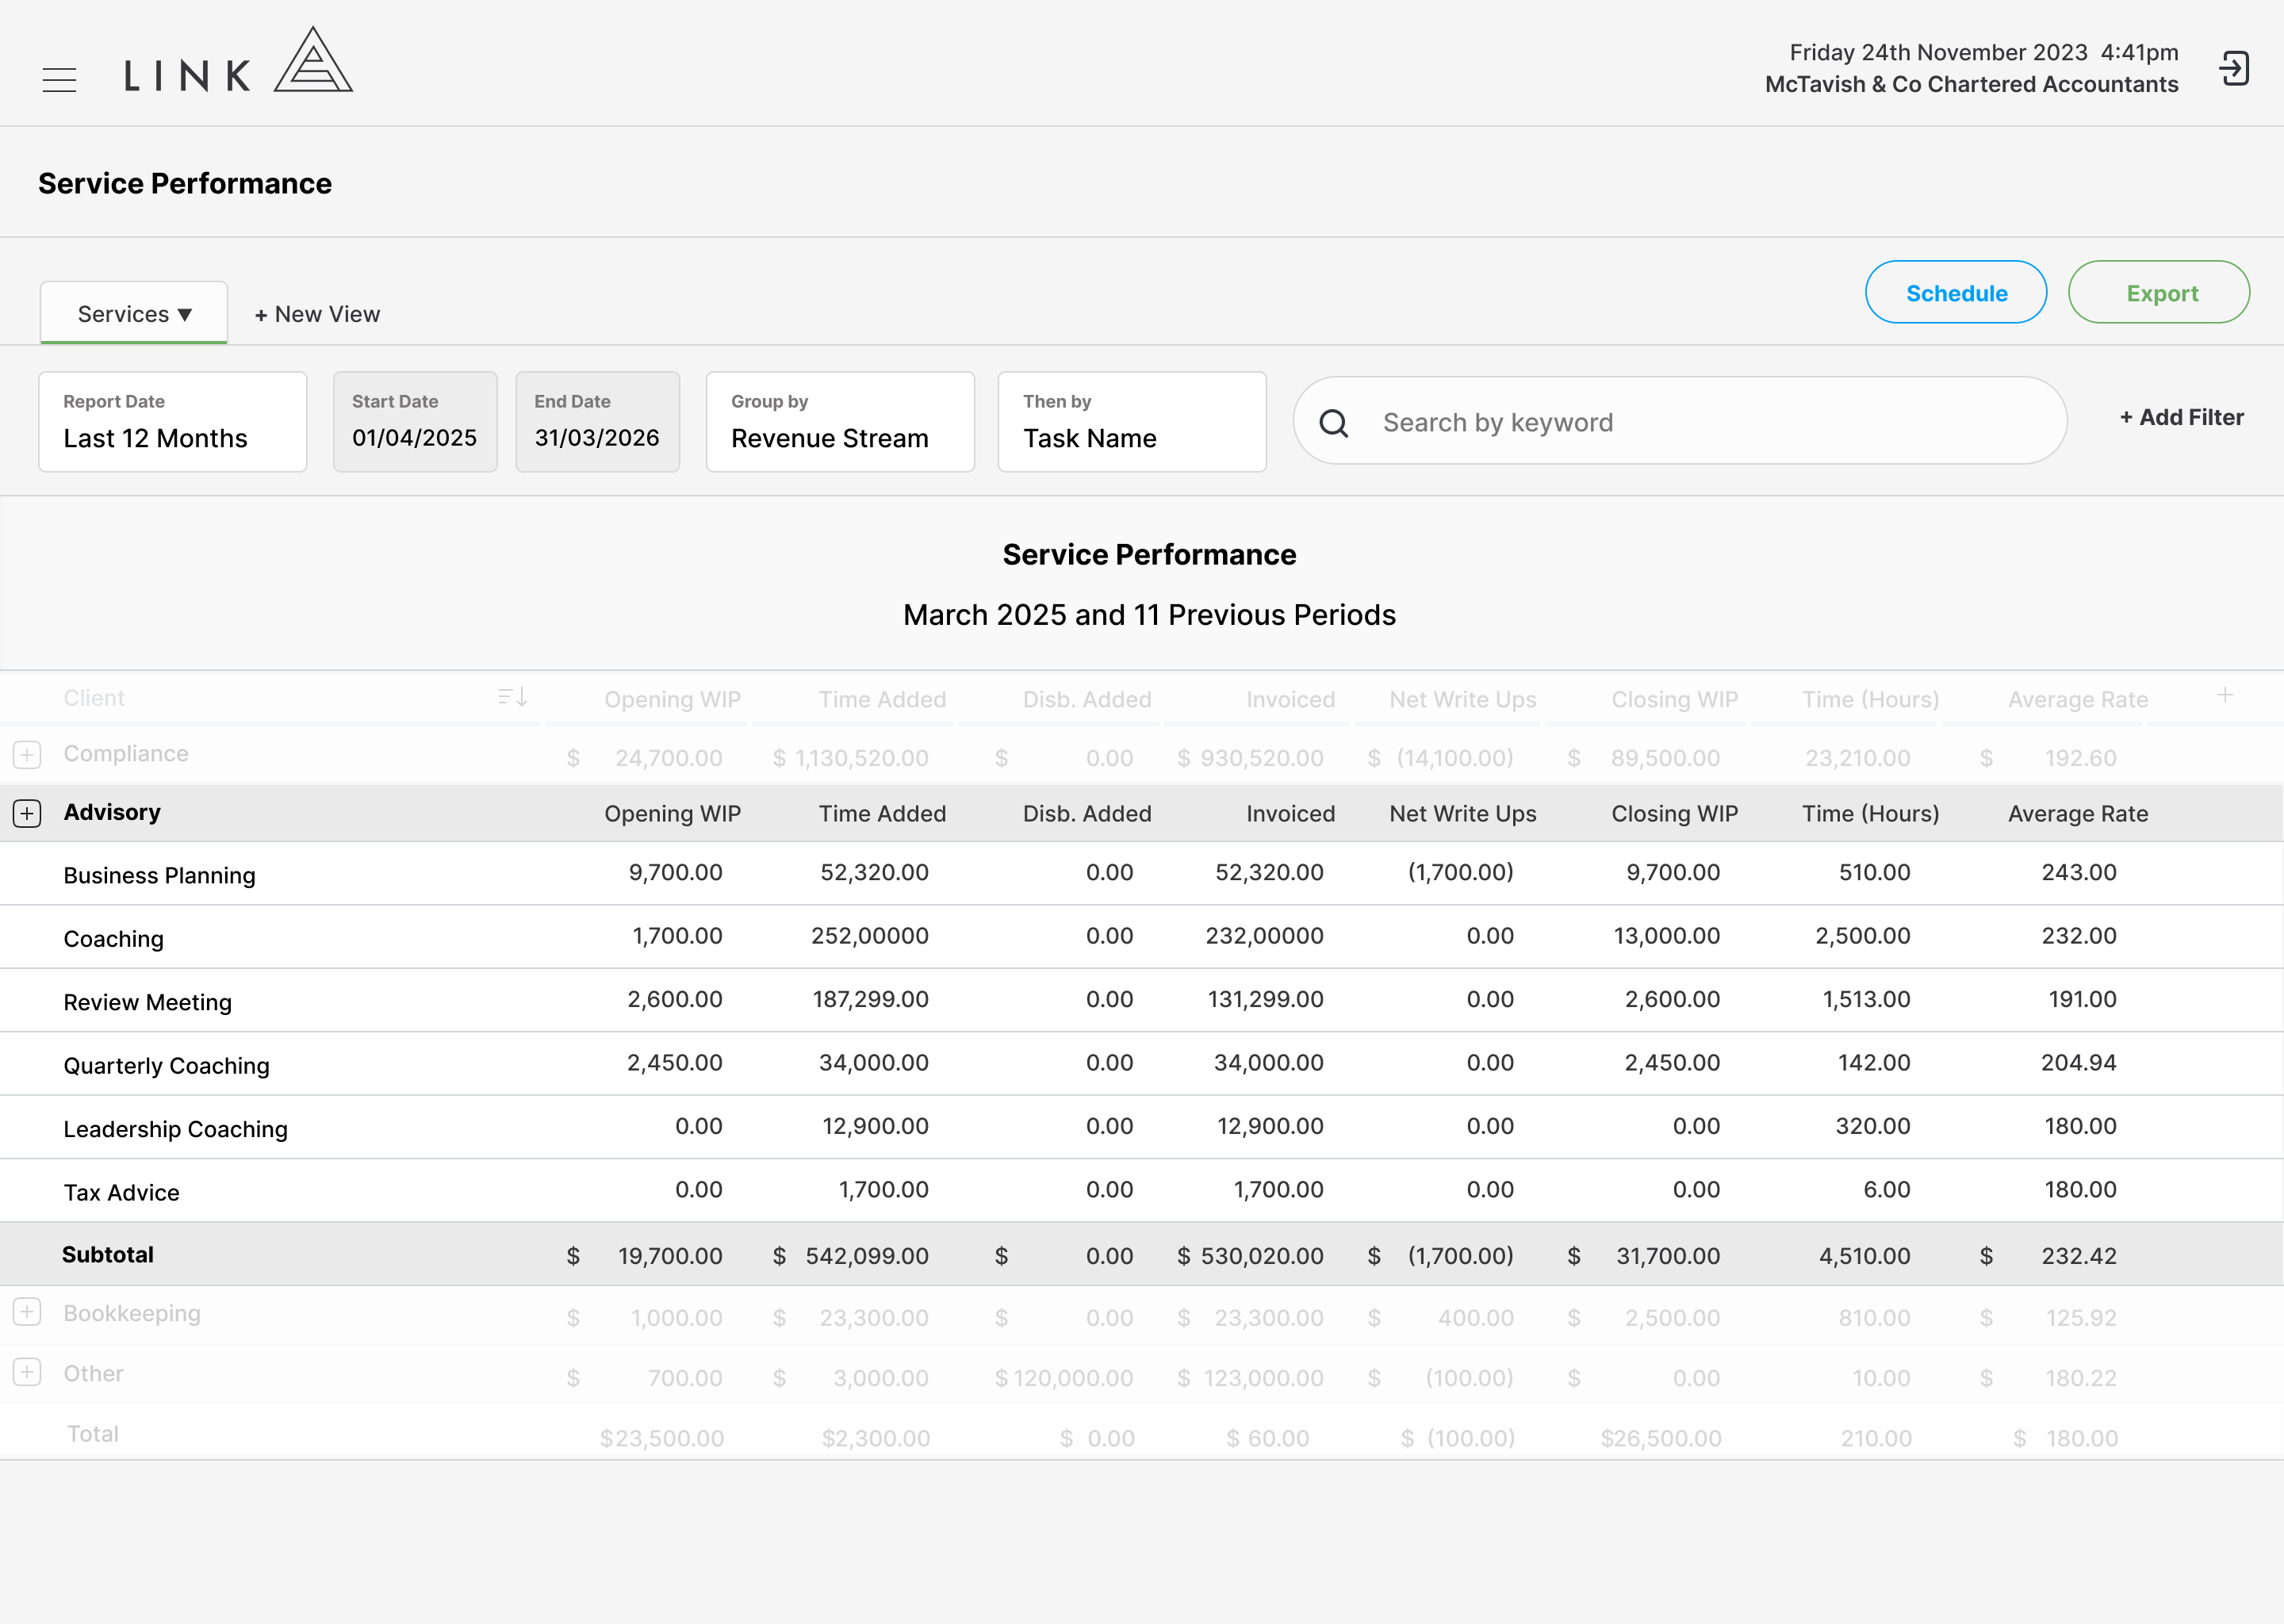Click the Client column header
Viewport: 2284px width, 1624px height.
[x=94, y=698]
